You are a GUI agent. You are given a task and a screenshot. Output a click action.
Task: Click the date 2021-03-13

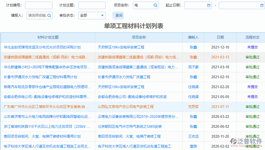220,57
